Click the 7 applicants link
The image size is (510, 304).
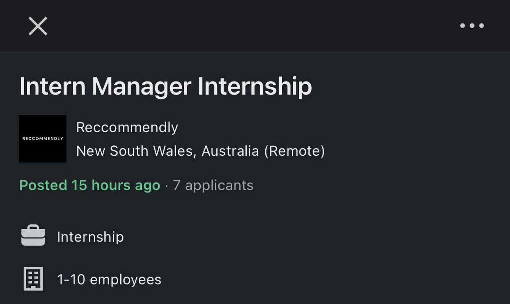pyautogui.click(x=213, y=185)
